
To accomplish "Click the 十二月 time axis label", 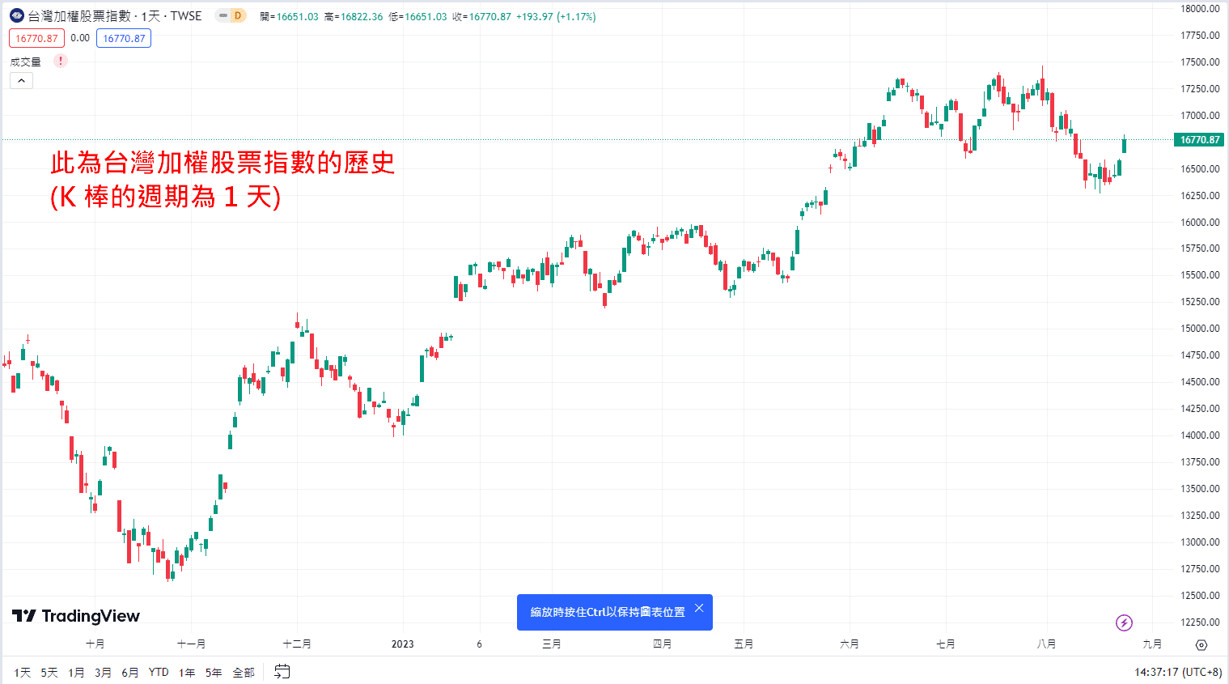I will [297, 644].
